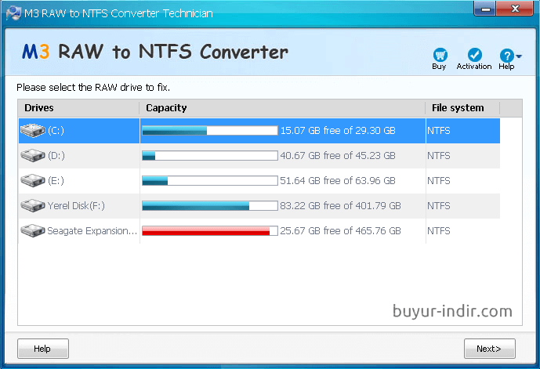Image resolution: width=540 pixels, height=369 pixels.
Task: Click the Help button at bottom
Action: (x=43, y=349)
